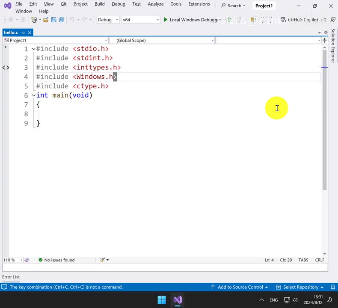
Task: Open the Global Scope dropdown
Action: coord(162,40)
